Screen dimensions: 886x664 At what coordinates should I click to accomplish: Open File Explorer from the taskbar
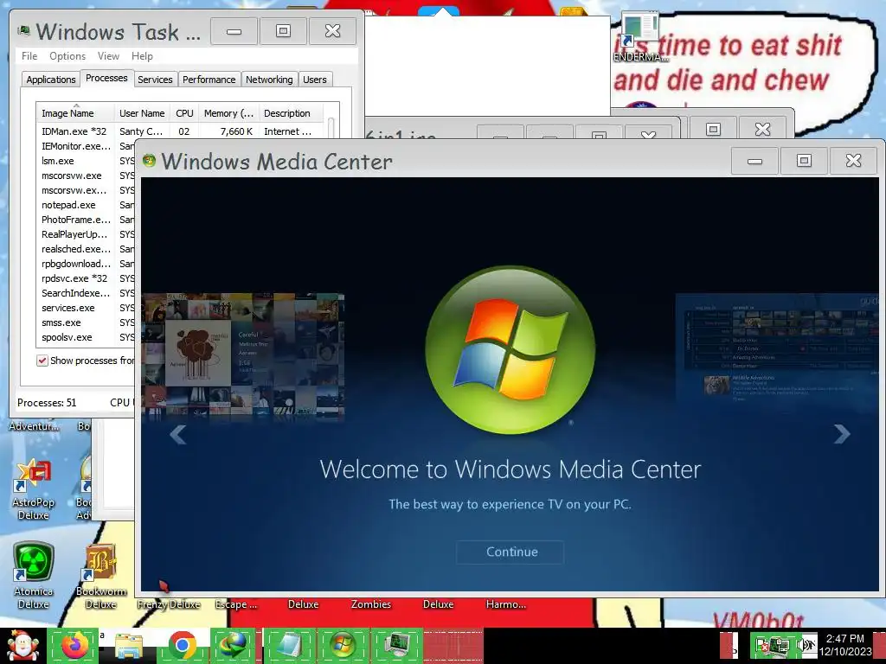point(129,646)
